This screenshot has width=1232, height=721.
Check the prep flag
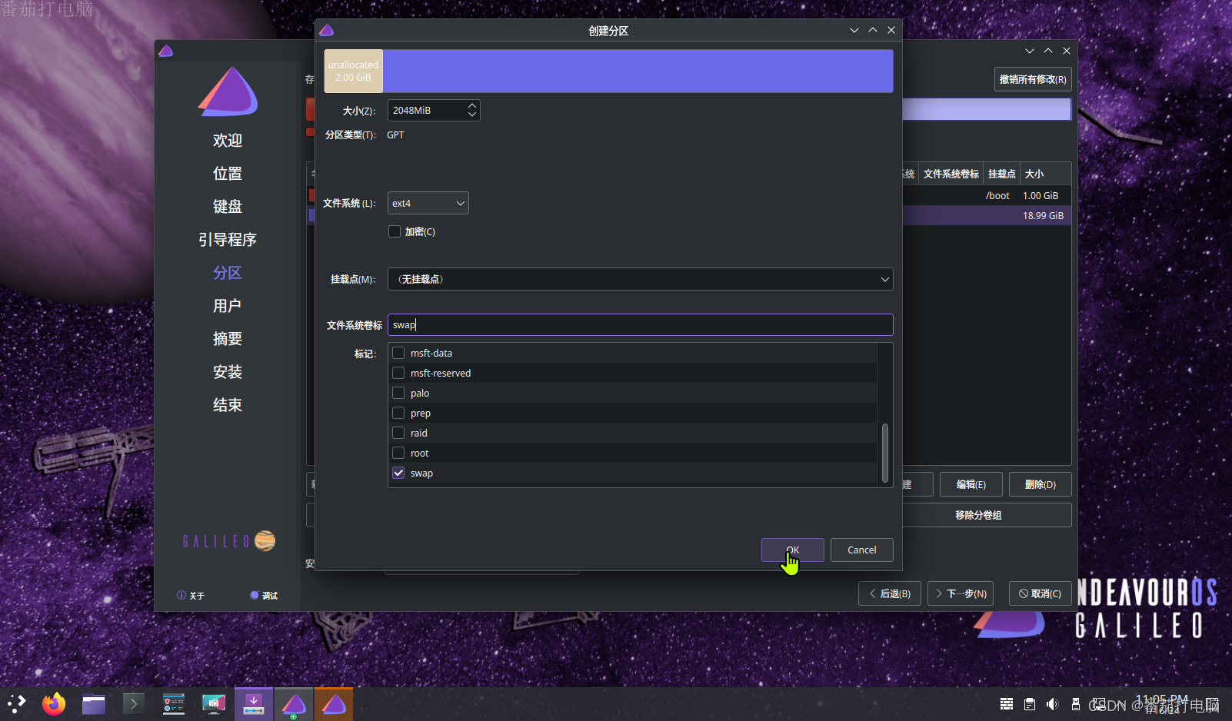398,413
